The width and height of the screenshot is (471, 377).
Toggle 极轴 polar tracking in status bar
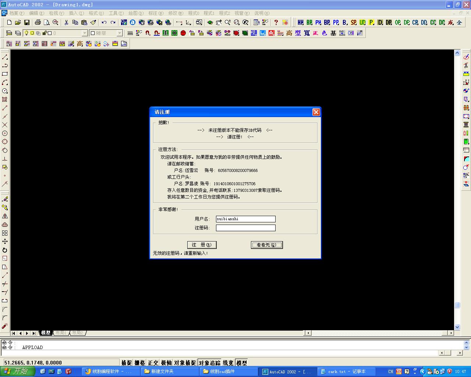point(166,363)
